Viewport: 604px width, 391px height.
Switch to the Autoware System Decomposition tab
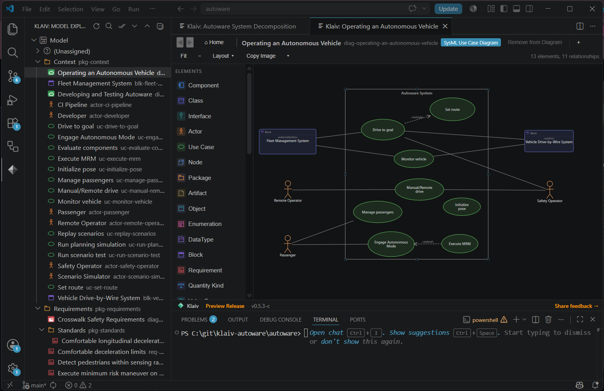pos(241,26)
